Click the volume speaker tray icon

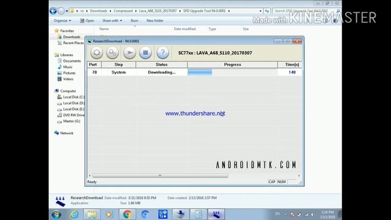point(313,215)
